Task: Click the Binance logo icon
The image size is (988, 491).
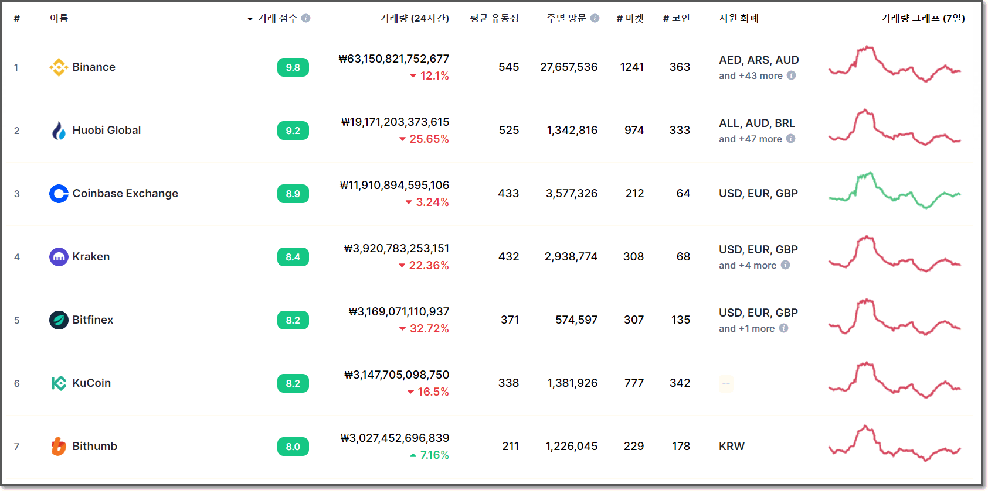Action: [59, 67]
